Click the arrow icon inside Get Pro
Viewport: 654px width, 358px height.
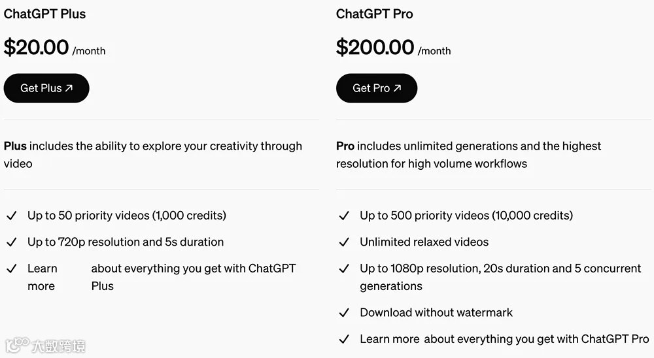[397, 88]
